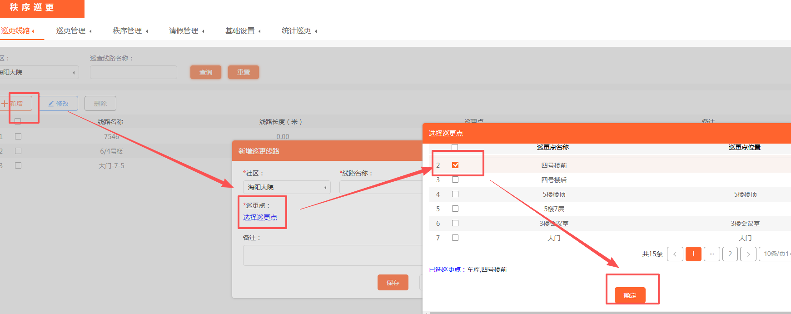Screen dimensions: 791x314
Task: Uncheck the 四号楼前 patrol point checkbox
Action: [455, 165]
